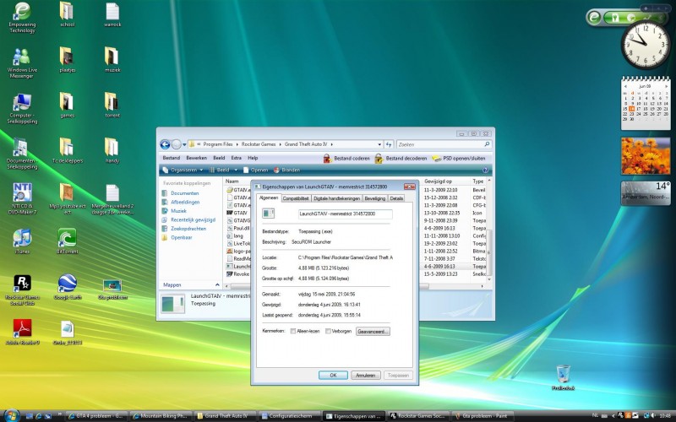Open the games folder on desktop
Screen dimensions: 676x422
point(67,105)
